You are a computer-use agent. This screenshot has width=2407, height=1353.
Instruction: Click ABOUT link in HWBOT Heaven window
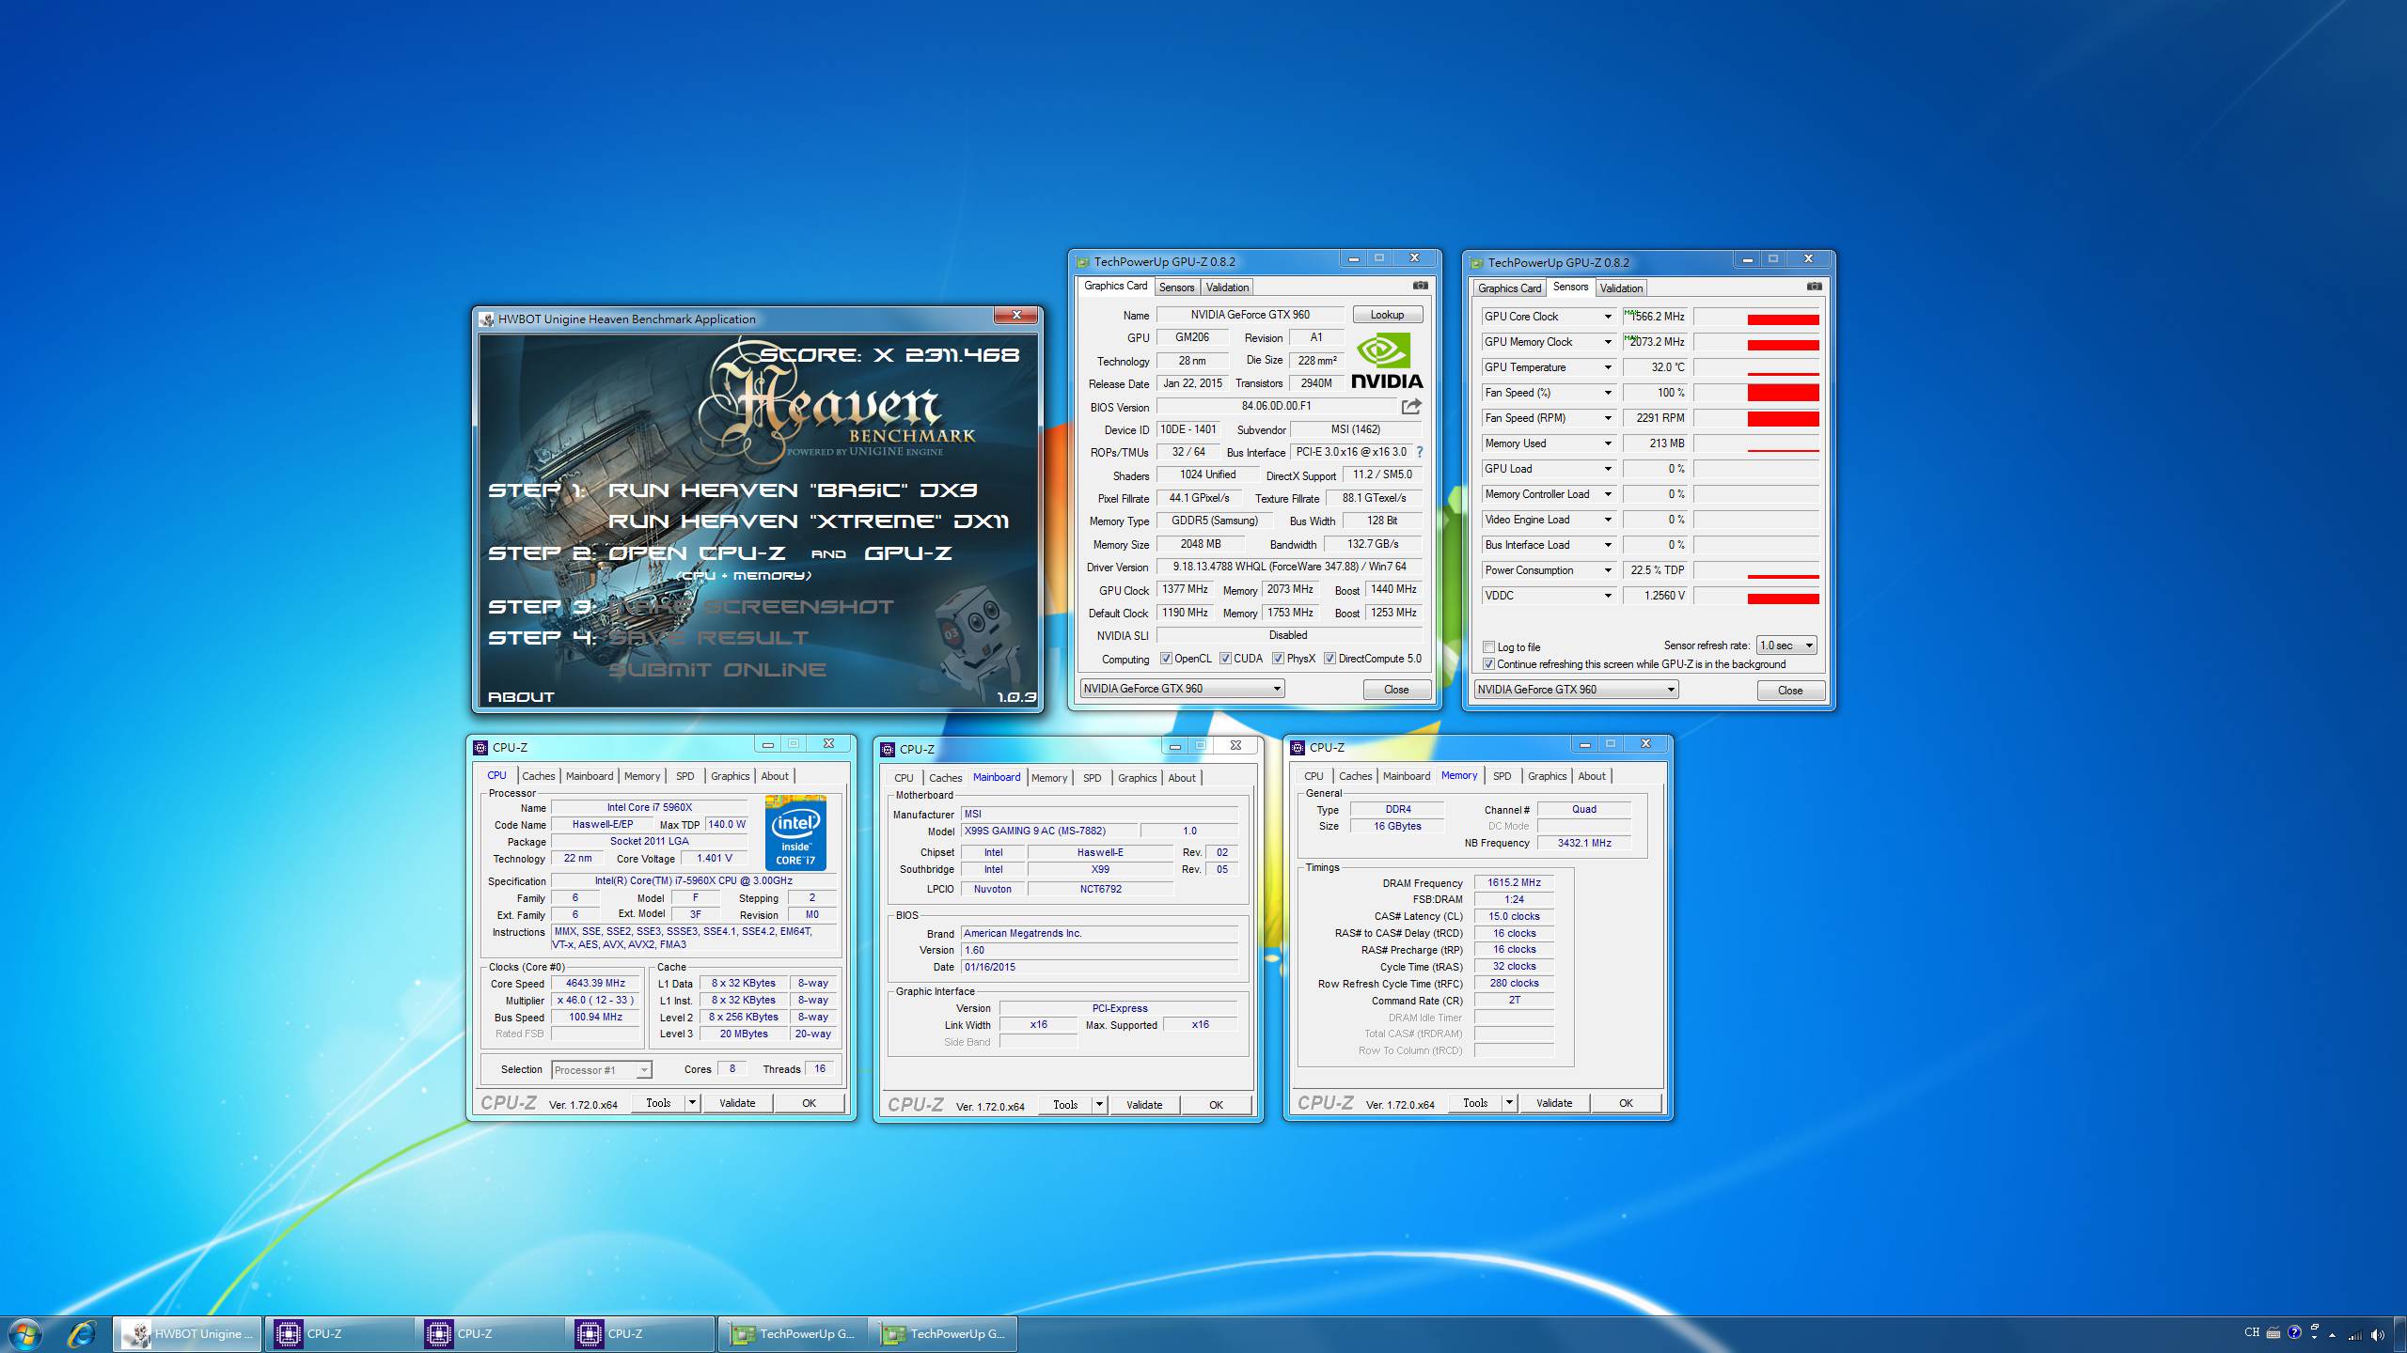[521, 697]
